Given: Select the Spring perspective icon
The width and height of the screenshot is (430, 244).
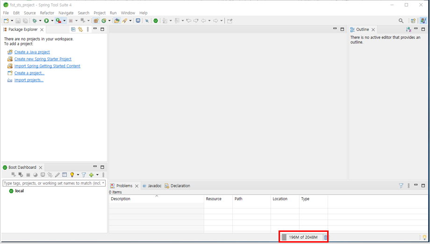Looking at the screenshot, I should (x=423, y=21).
